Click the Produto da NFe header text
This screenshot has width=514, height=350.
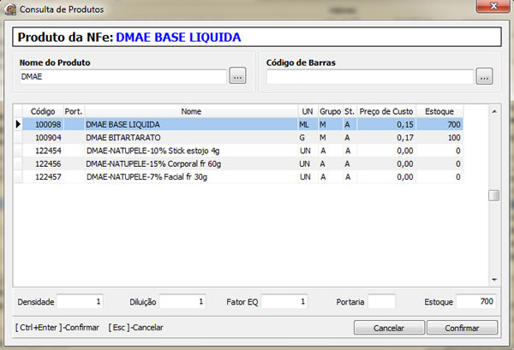129,37
